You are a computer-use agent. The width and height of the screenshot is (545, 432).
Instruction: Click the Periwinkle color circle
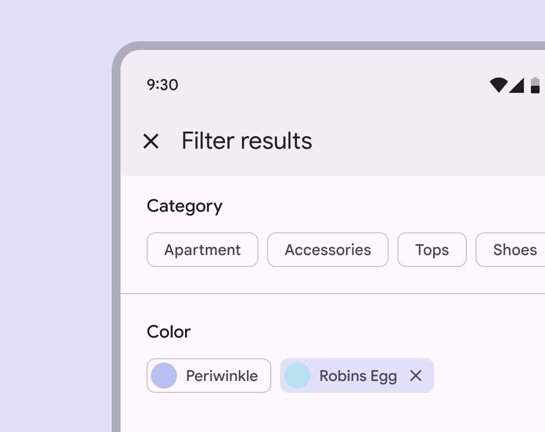coord(164,376)
